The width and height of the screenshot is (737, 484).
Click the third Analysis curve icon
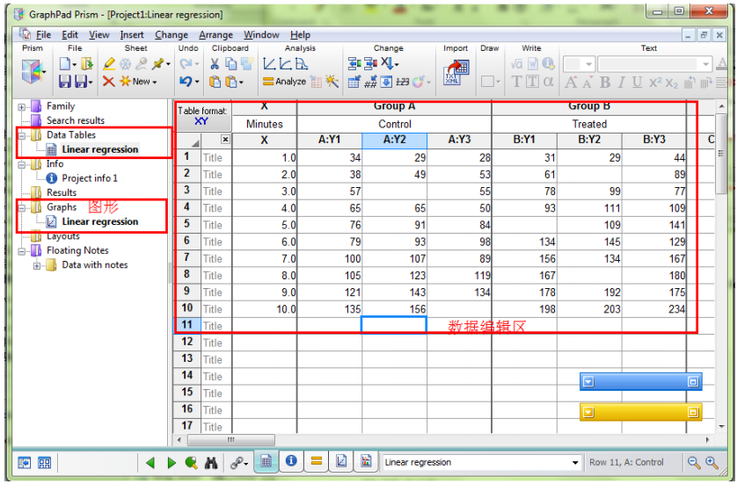click(301, 64)
